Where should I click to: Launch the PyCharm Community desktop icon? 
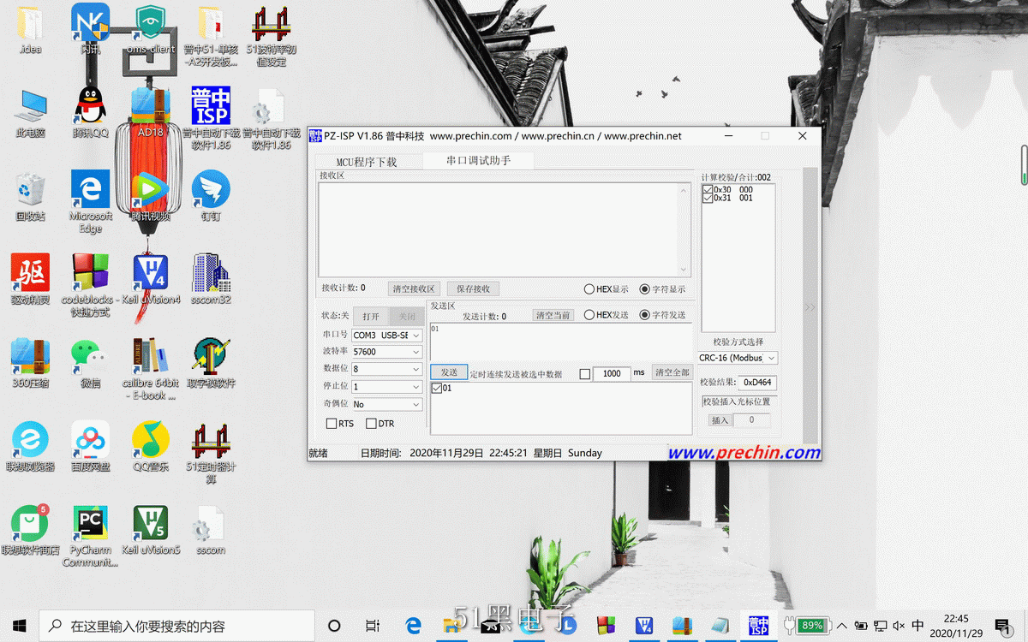click(x=90, y=524)
